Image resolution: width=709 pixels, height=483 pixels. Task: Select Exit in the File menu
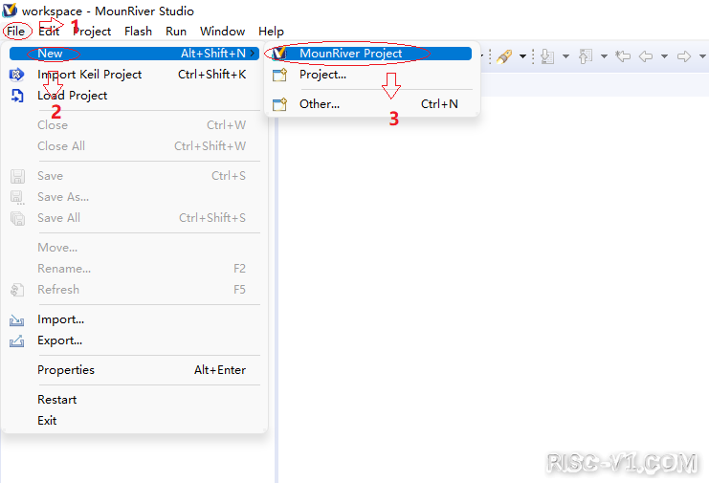134,421
